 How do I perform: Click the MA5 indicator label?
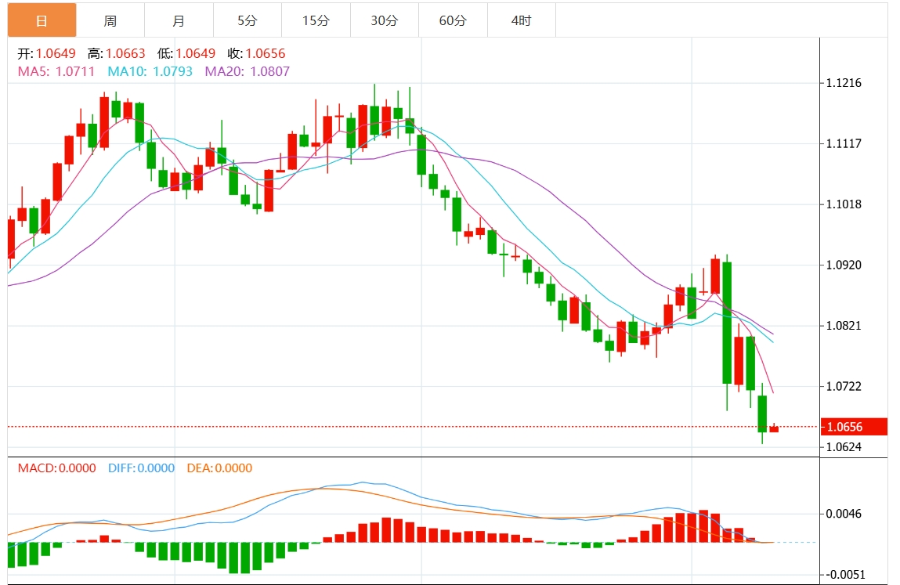(x=56, y=72)
